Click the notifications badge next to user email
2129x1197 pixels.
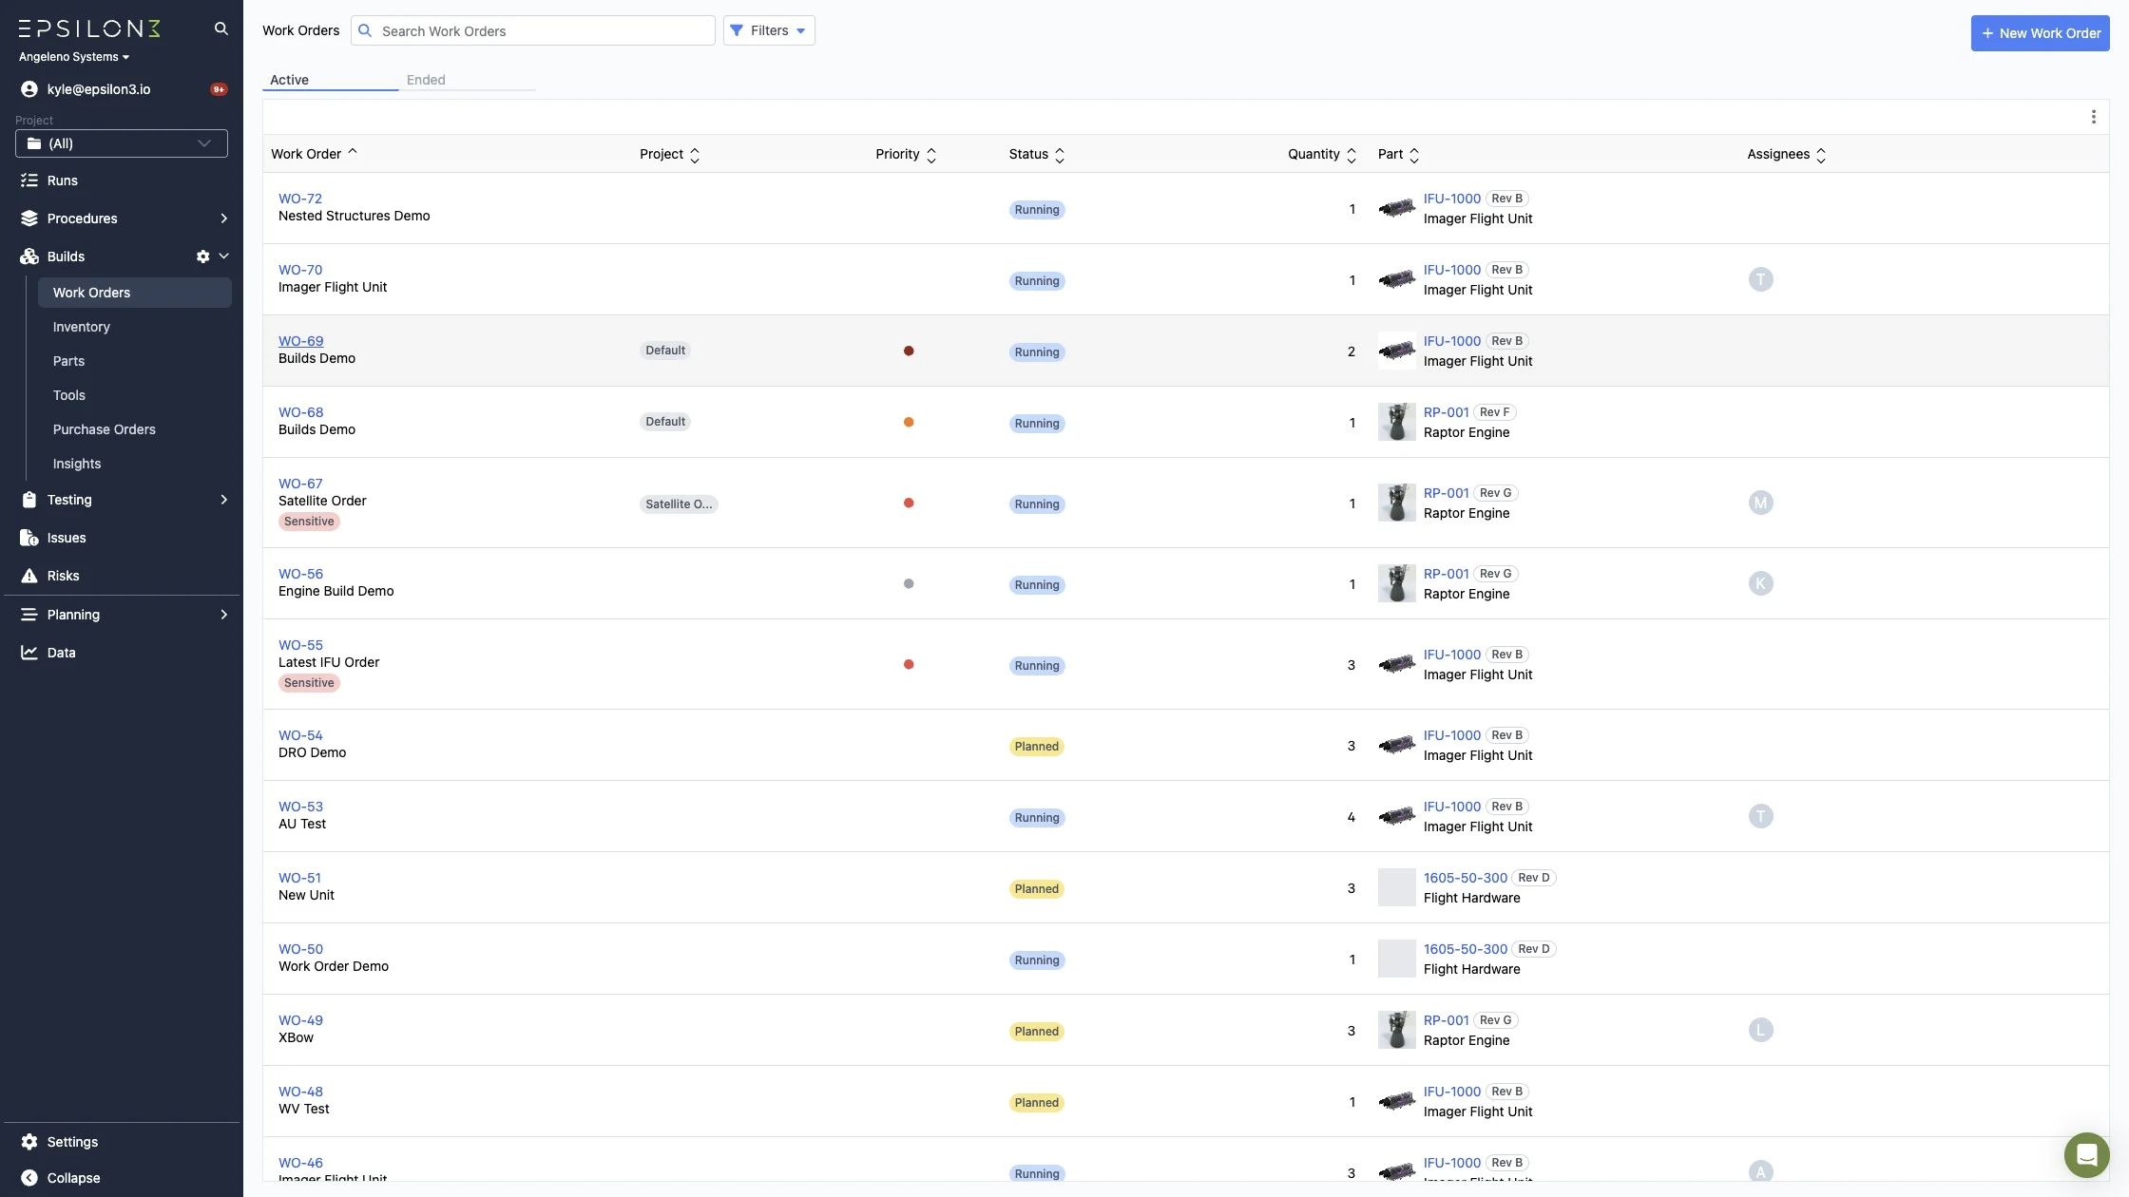pos(219,89)
